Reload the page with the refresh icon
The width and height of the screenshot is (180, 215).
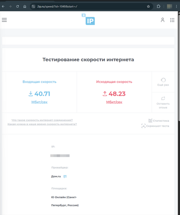pyautogui.click(x=18, y=6)
